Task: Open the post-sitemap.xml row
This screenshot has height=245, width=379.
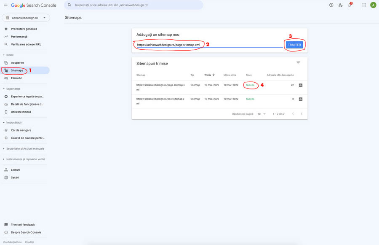Action: click(x=219, y=102)
